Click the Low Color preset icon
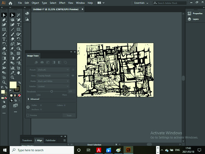 pos(48,62)
